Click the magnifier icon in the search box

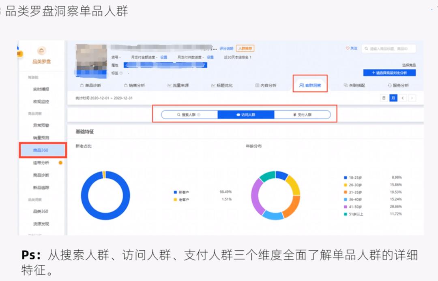click(366, 49)
